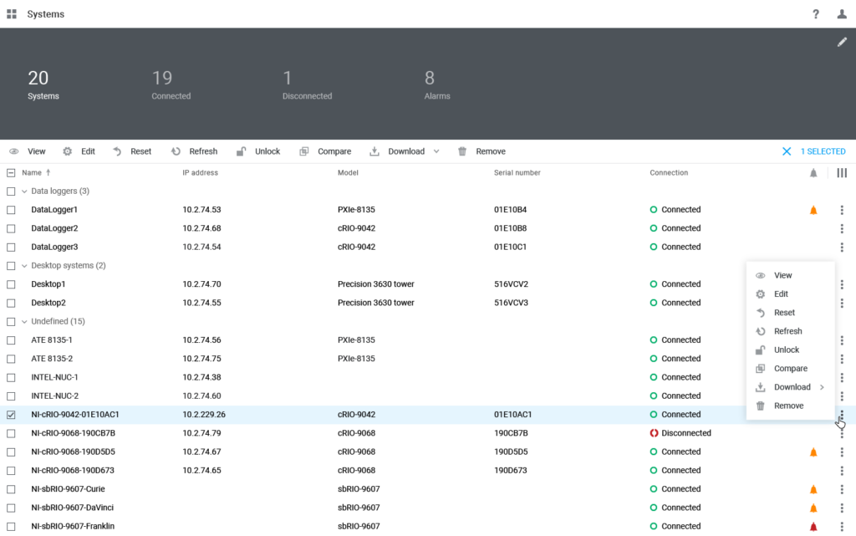Viewport: 856px width, 536px height.
Task: Check the INTEL-NUC-2 row checkbox
Action: [x=11, y=396]
